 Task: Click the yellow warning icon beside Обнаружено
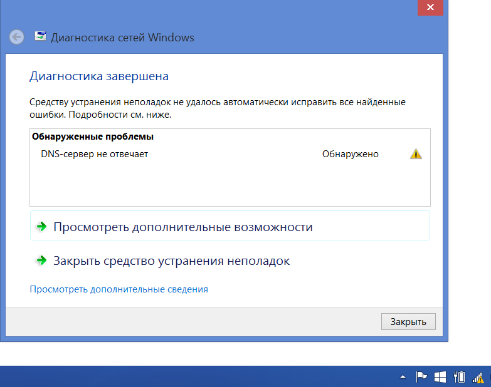pos(416,154)
